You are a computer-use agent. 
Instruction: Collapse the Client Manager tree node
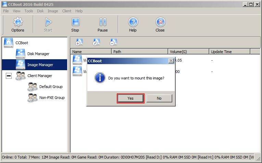[9, 76]
